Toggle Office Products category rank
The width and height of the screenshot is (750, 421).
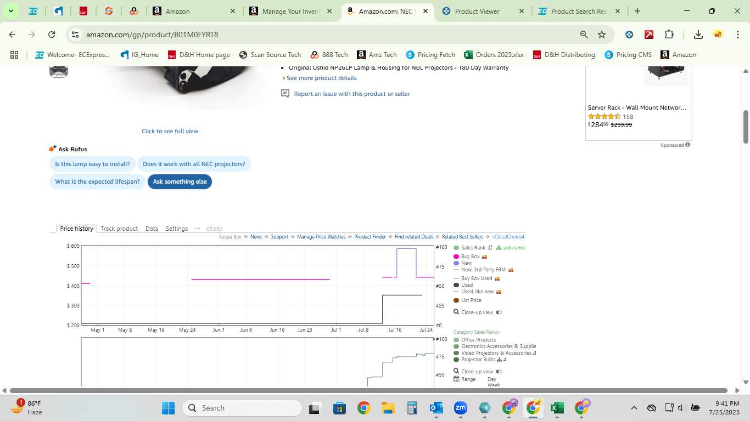point(474,340)
